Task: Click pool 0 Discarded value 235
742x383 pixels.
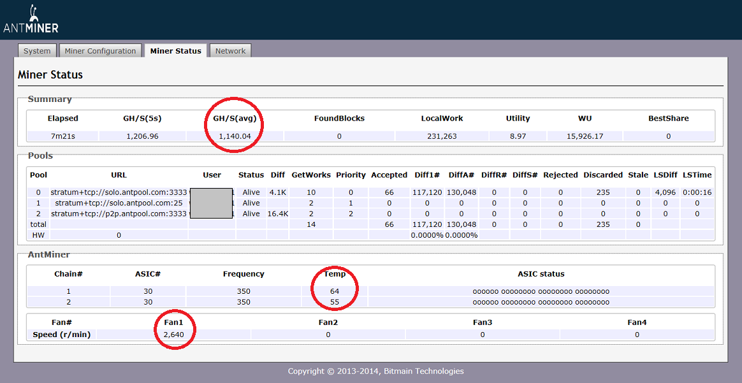Action: point(603,192)
